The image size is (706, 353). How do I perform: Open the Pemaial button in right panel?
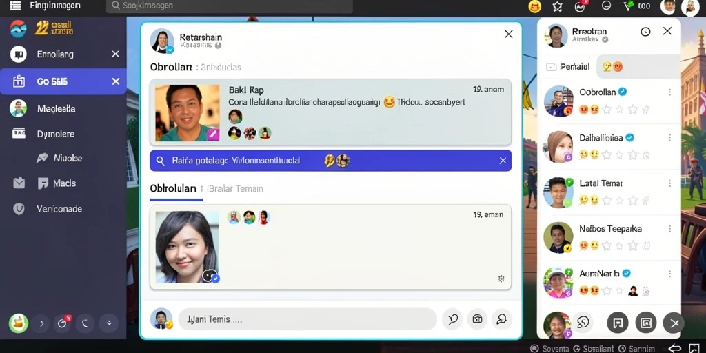pyautogui.click(x=568, y=67)
